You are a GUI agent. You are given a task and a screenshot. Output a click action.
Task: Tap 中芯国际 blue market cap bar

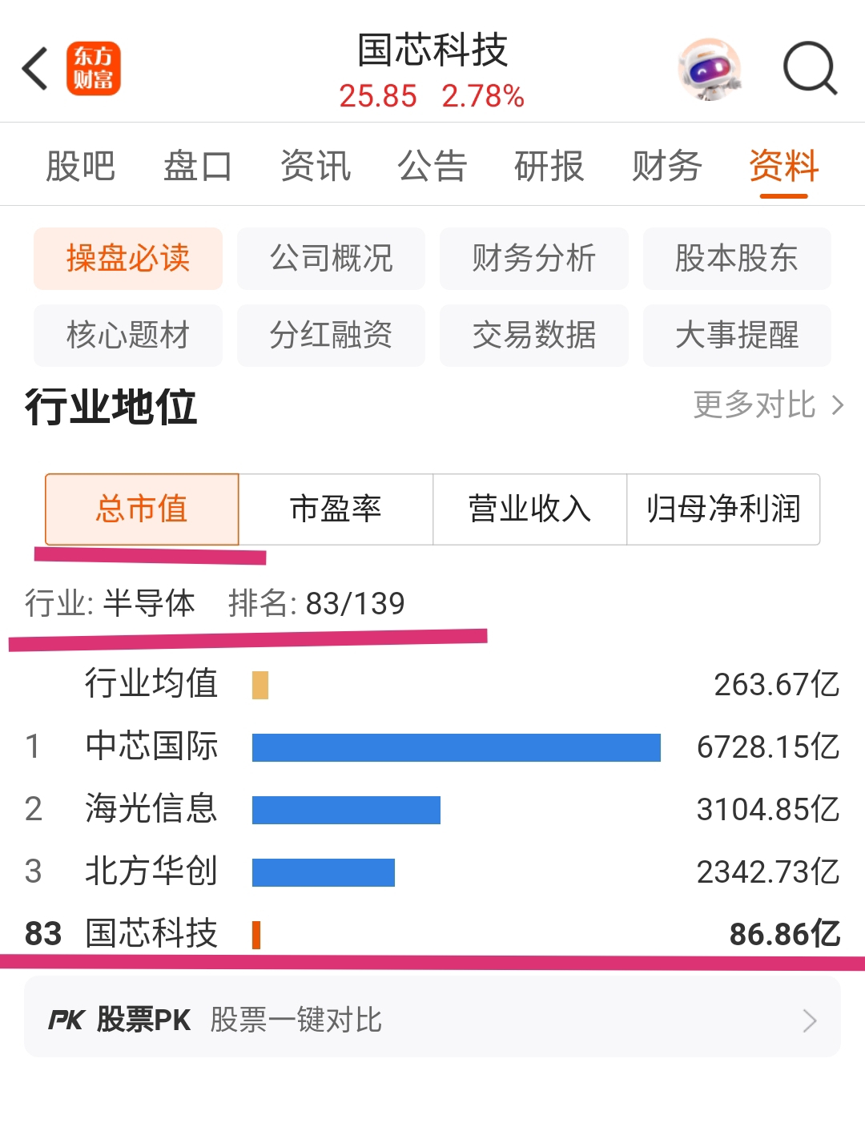(457, 747)
